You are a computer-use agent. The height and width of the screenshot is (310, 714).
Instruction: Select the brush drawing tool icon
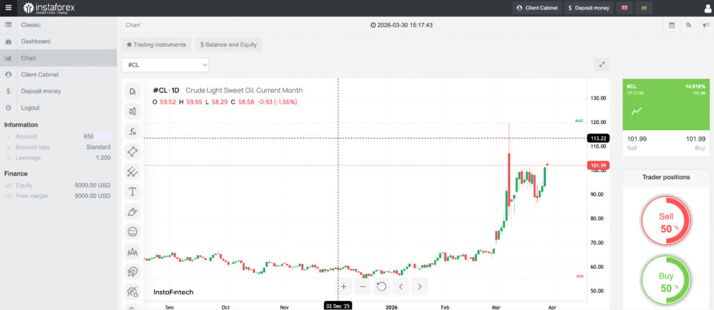132,212
